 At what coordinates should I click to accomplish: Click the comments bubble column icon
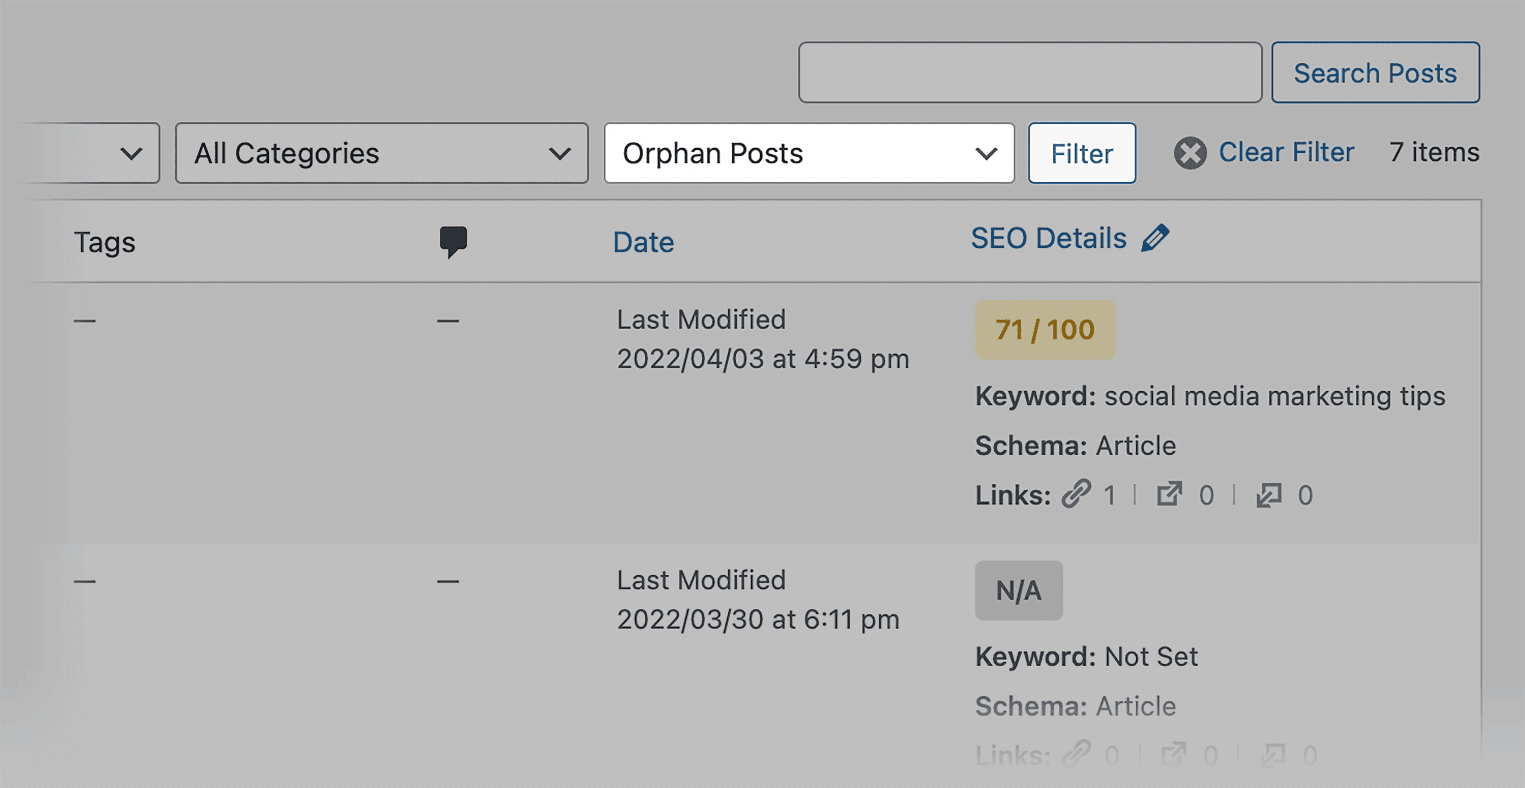coord(453,242)
